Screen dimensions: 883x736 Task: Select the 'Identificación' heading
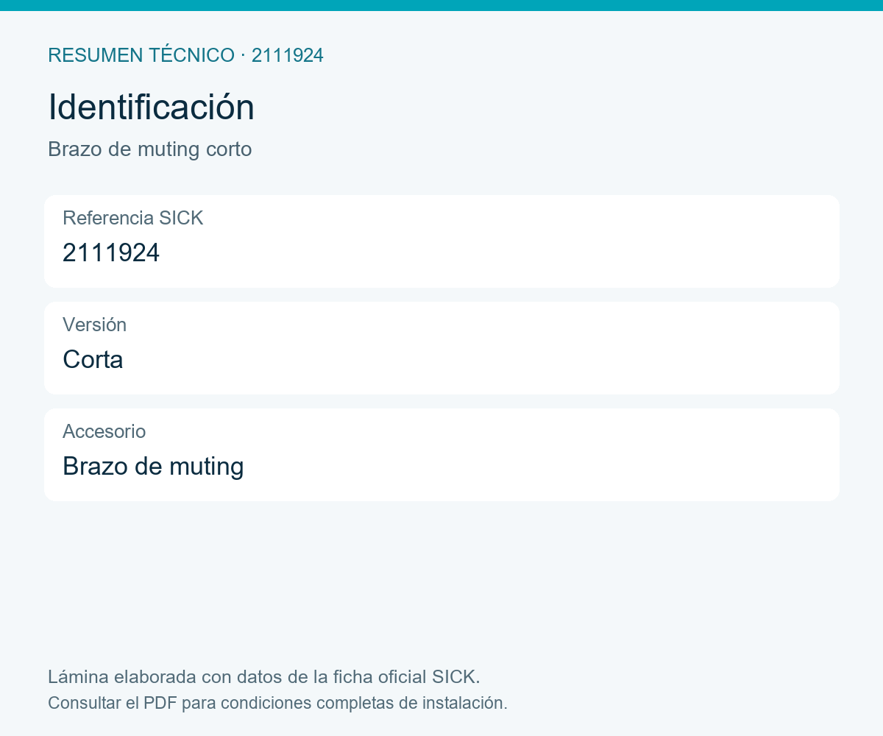coord(151,107)
